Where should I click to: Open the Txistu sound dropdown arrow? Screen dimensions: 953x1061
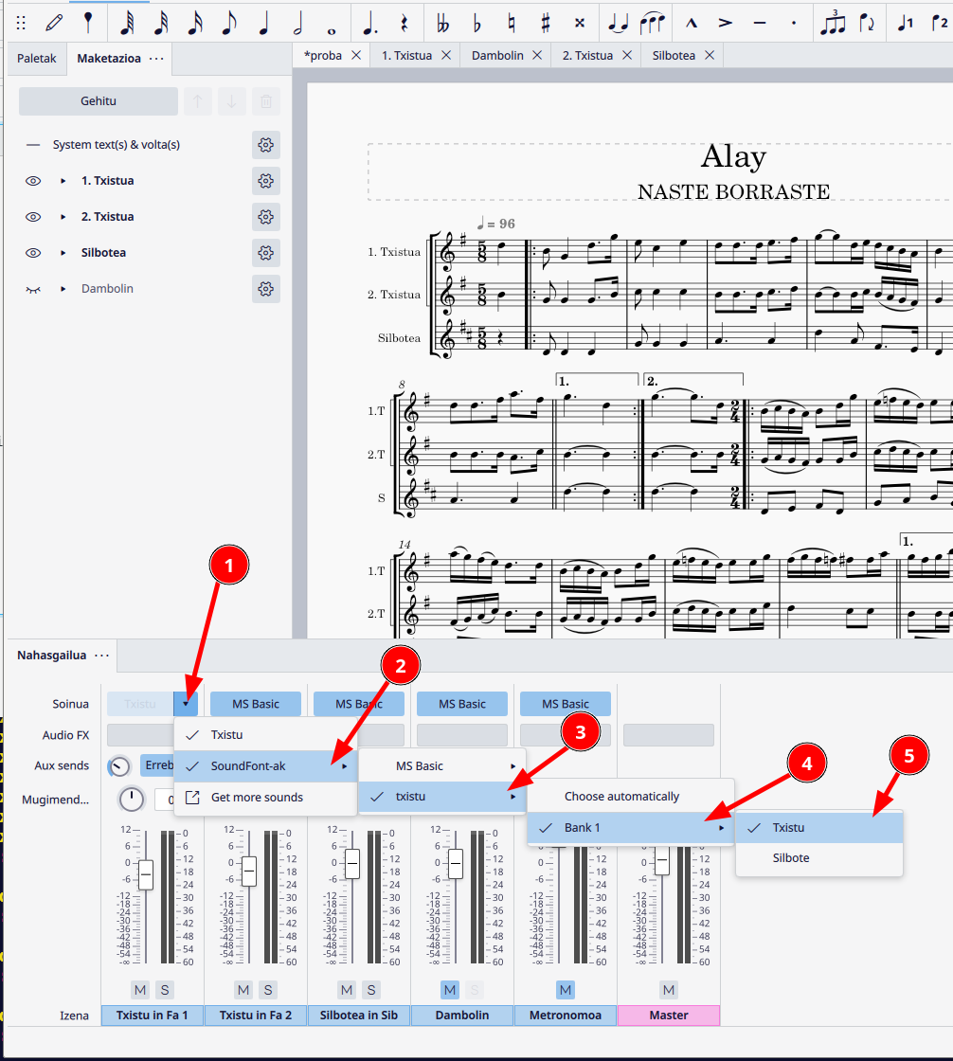pos(186,704)
